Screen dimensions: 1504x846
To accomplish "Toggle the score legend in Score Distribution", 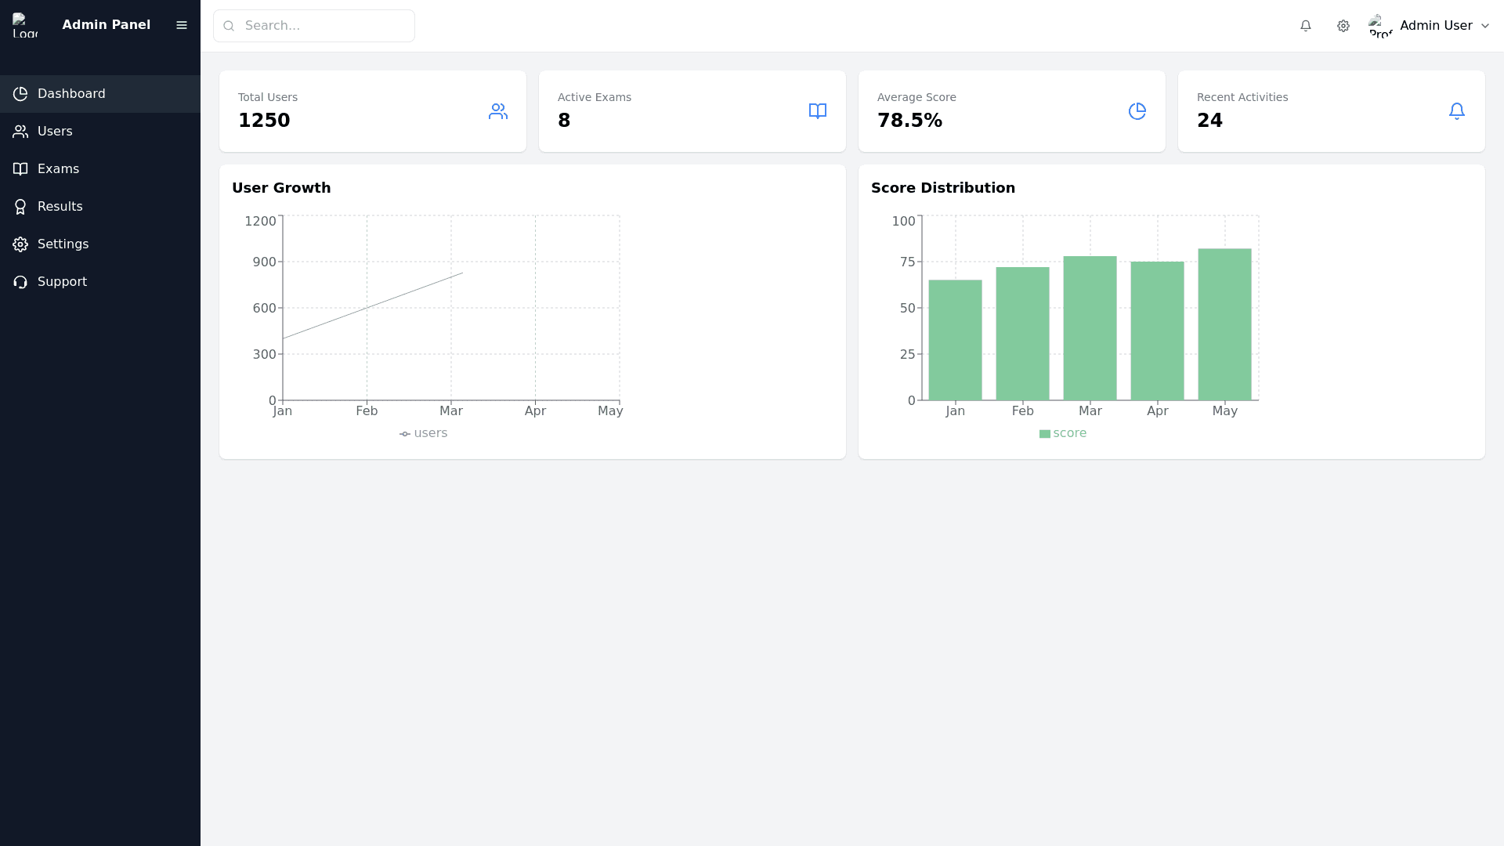I will point(1063,433).
